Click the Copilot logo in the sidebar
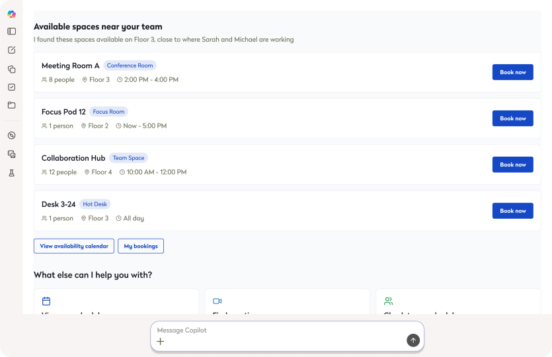The height and width of the screenshot is (357, 552). pos(11,14)
